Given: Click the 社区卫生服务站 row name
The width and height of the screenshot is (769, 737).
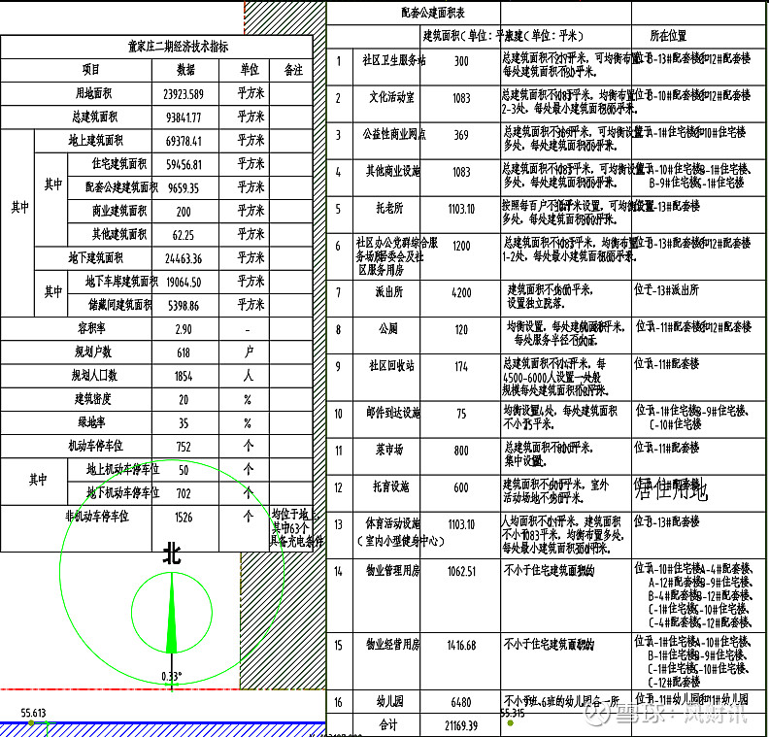Looking at the screenshot, I should click(394, 60).
